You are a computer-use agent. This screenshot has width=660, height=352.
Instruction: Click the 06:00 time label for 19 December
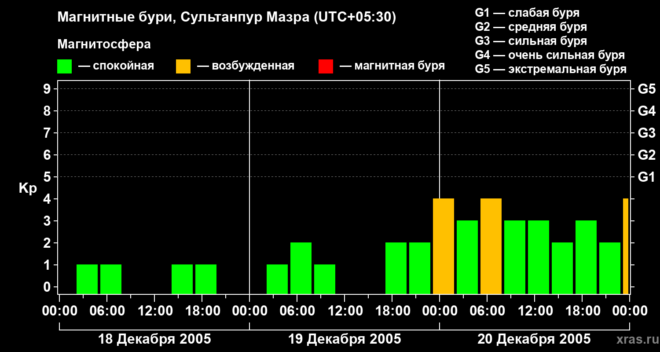point(297,311)
